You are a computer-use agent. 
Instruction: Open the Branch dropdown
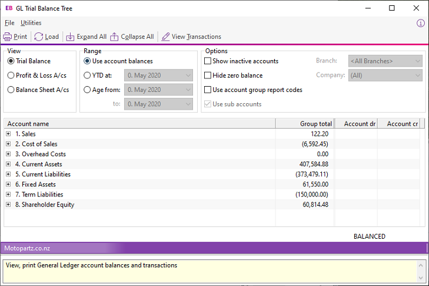pos(385,61)
